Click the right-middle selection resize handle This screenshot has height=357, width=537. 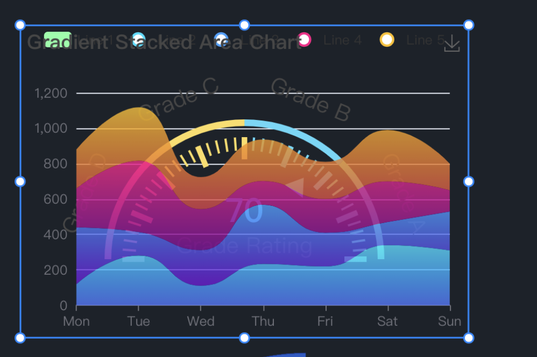(468, 182)
